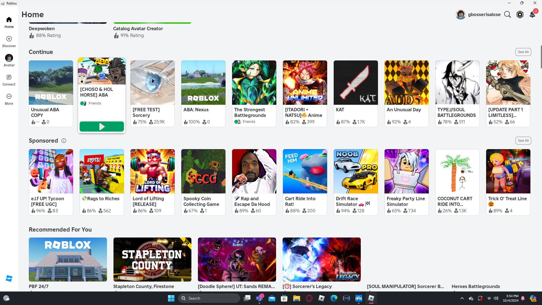The height and width of the screenshot is (305, 542).
Task: Open Wi-Fi network settings in tray
Action: pyautogui.click(x=489, y=298)
